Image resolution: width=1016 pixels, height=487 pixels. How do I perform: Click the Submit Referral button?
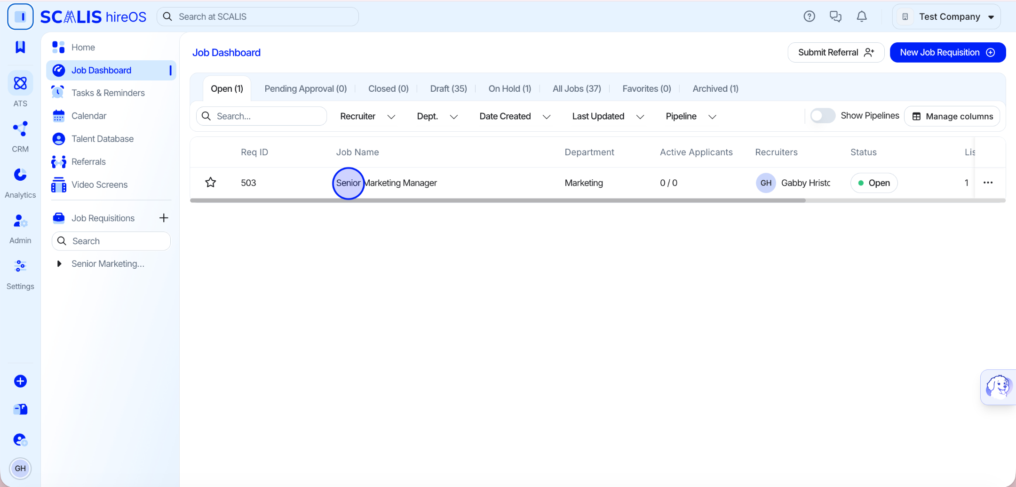(x=836, y=52)
